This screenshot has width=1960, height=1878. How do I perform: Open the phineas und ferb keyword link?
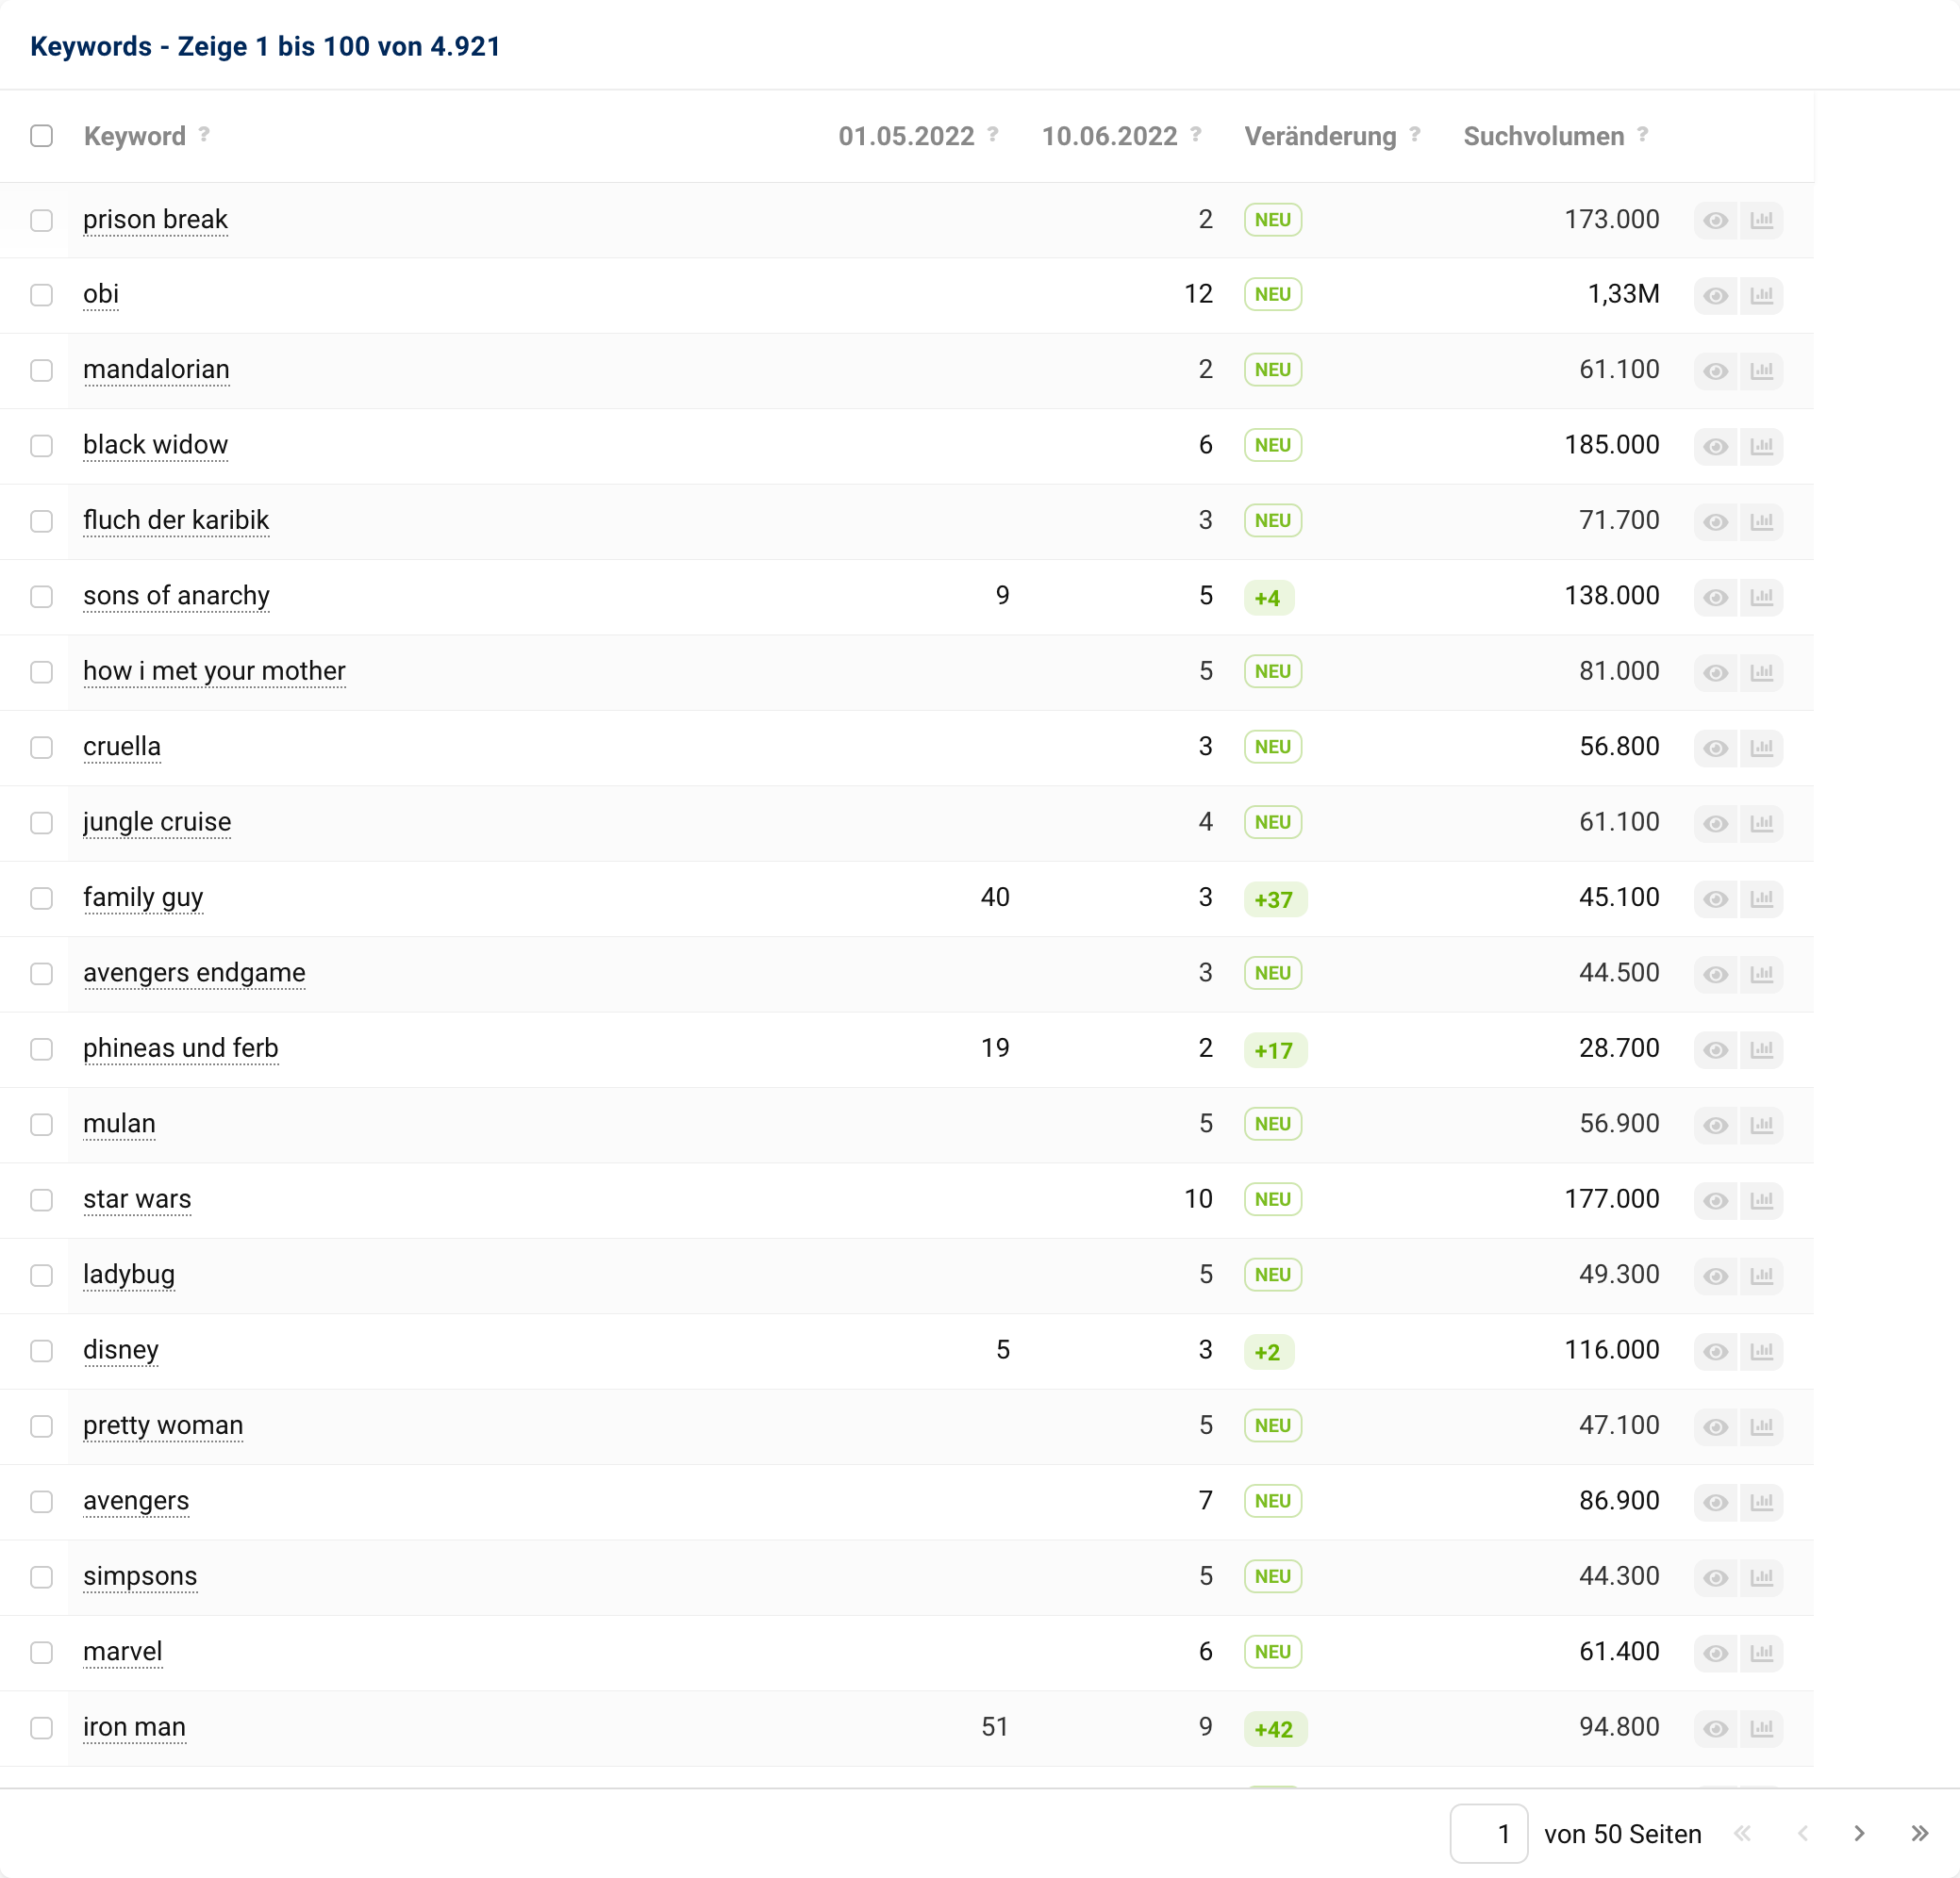click(x=180, y=1047)
